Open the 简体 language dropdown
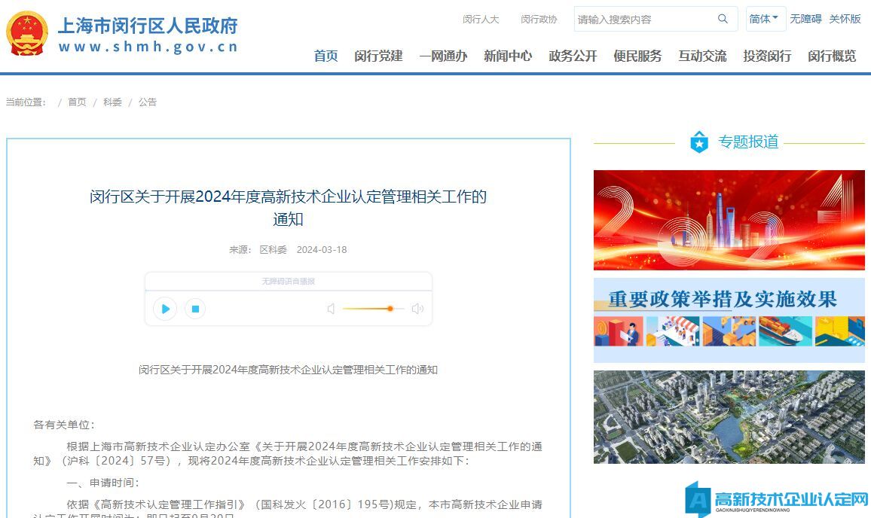This screenshot has width=871, height=518. pyautogui.click(x=765, y=19)
